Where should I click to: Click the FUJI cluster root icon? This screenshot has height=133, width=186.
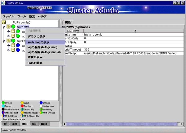(x=4, y=22)
